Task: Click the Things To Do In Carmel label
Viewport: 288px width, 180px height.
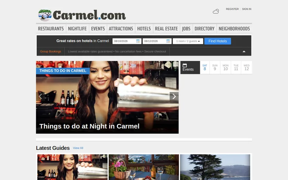Action: [63, 71]
